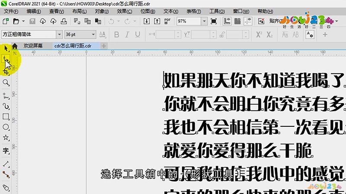This screenshot has height=194, width=346.
Task: Toggle Underline formatting
Action: 138,34
